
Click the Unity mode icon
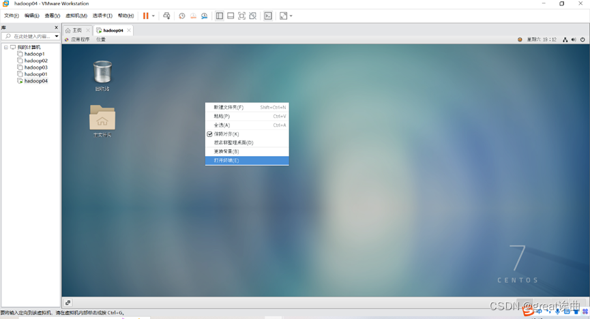(253, 16)
